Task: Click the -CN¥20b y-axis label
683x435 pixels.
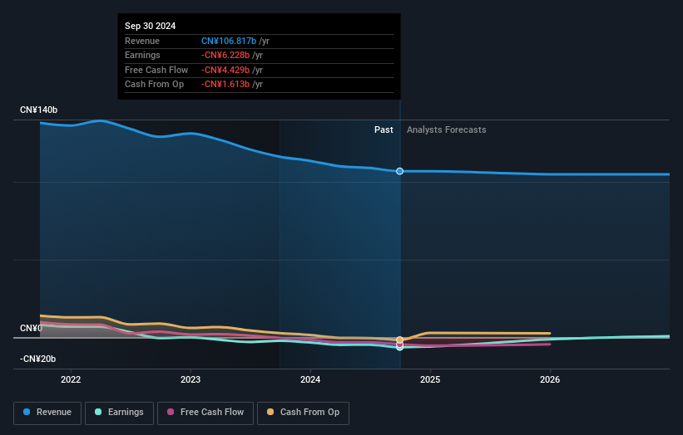Action: point(38,359)
